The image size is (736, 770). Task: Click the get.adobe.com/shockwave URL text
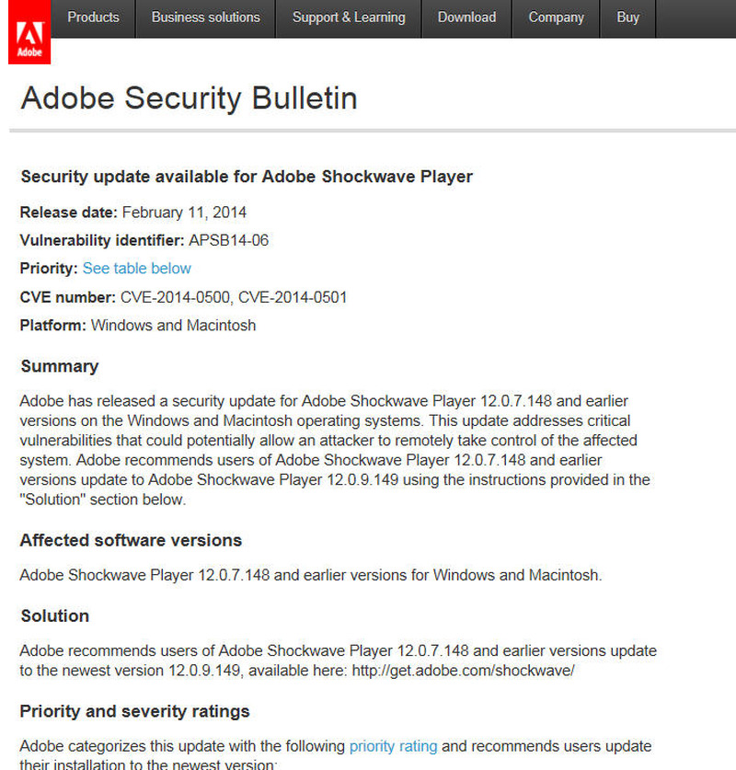coord(461,671)
